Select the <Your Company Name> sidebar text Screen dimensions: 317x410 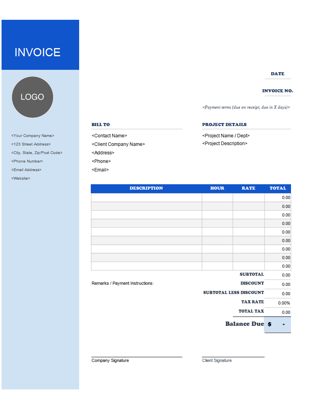[x=33, y=136]
